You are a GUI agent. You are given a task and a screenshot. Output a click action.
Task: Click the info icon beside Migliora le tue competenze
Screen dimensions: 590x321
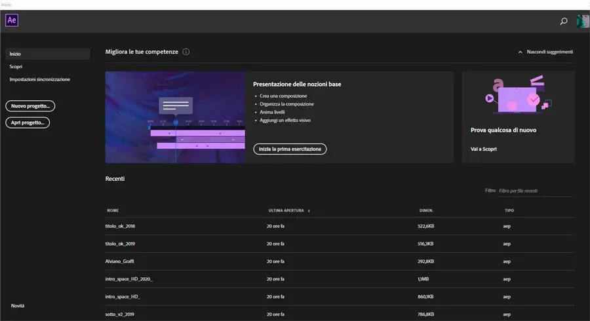pyautogui.click(x=186, y=52)
